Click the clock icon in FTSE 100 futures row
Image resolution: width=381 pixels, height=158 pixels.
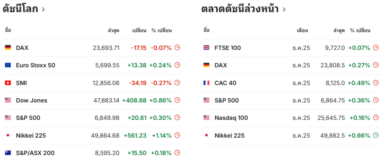[376, 48]
